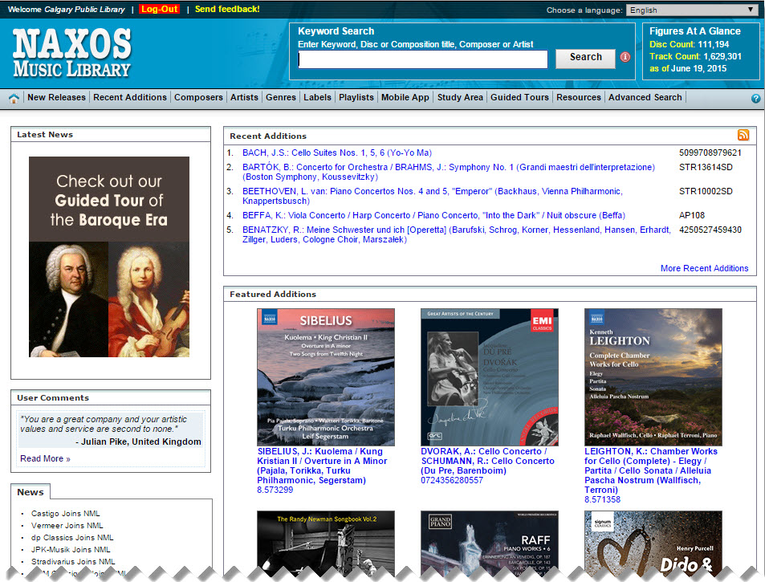Open the Raff Piano Works 6 cover
765x582 pixels.
490,543
